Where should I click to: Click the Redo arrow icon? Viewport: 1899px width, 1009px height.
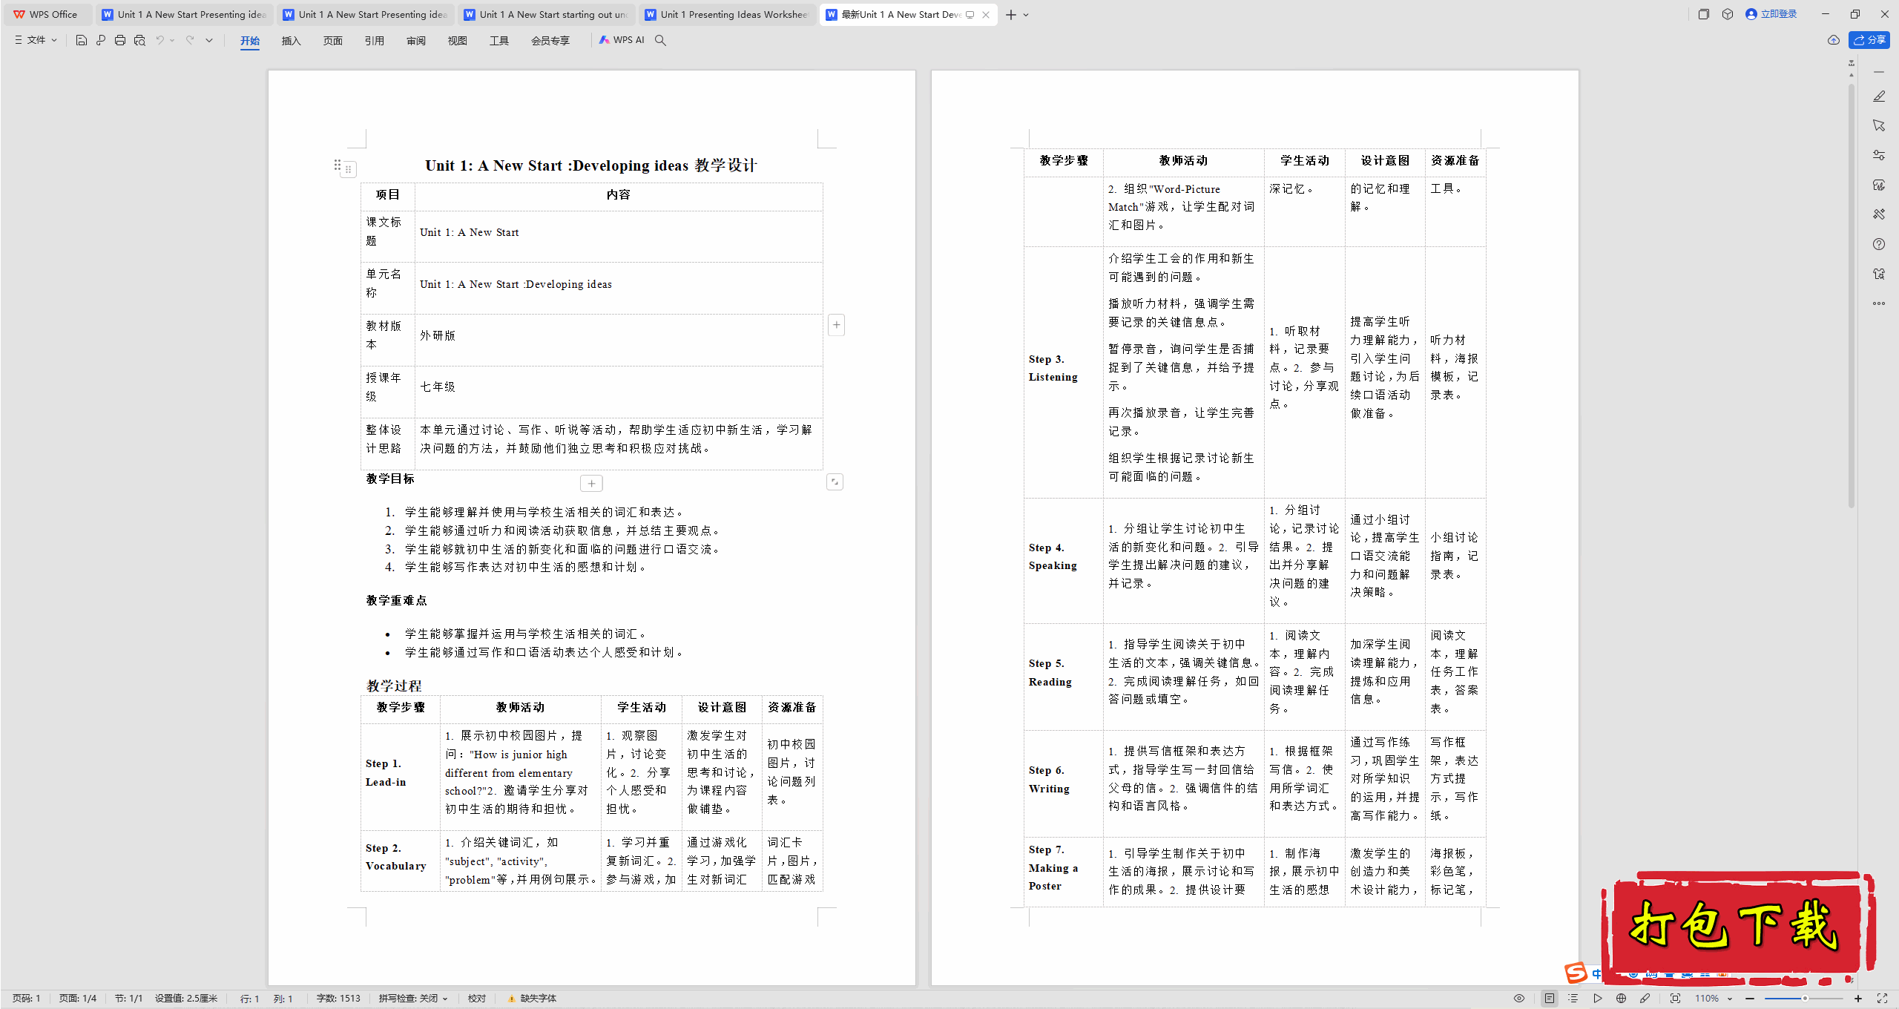[x=190, y=40]
